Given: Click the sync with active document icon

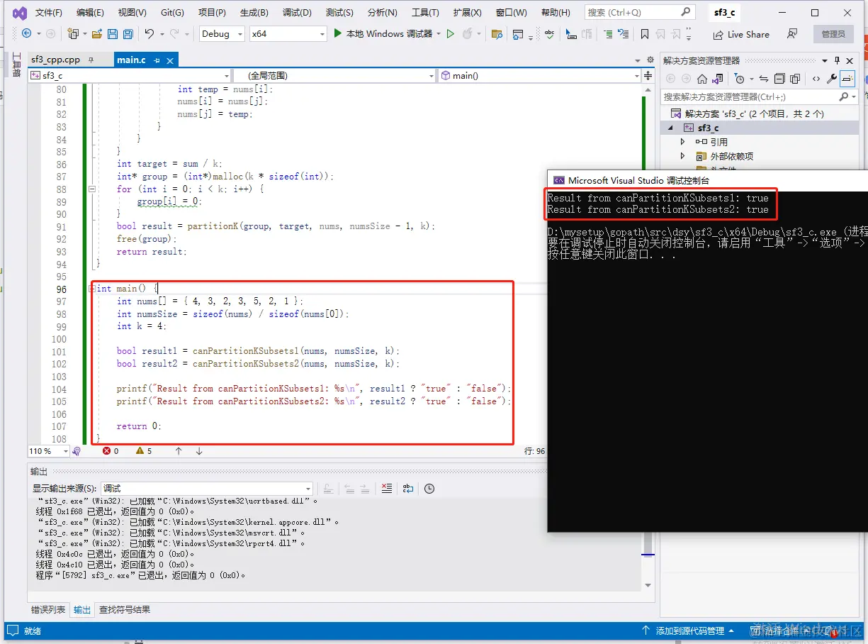Looking at the screenshot, I should [x=763, y=79].
